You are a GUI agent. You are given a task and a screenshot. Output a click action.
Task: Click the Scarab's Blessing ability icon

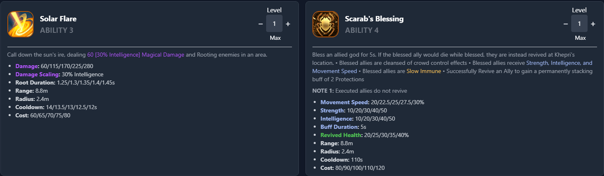coord(326,24)
